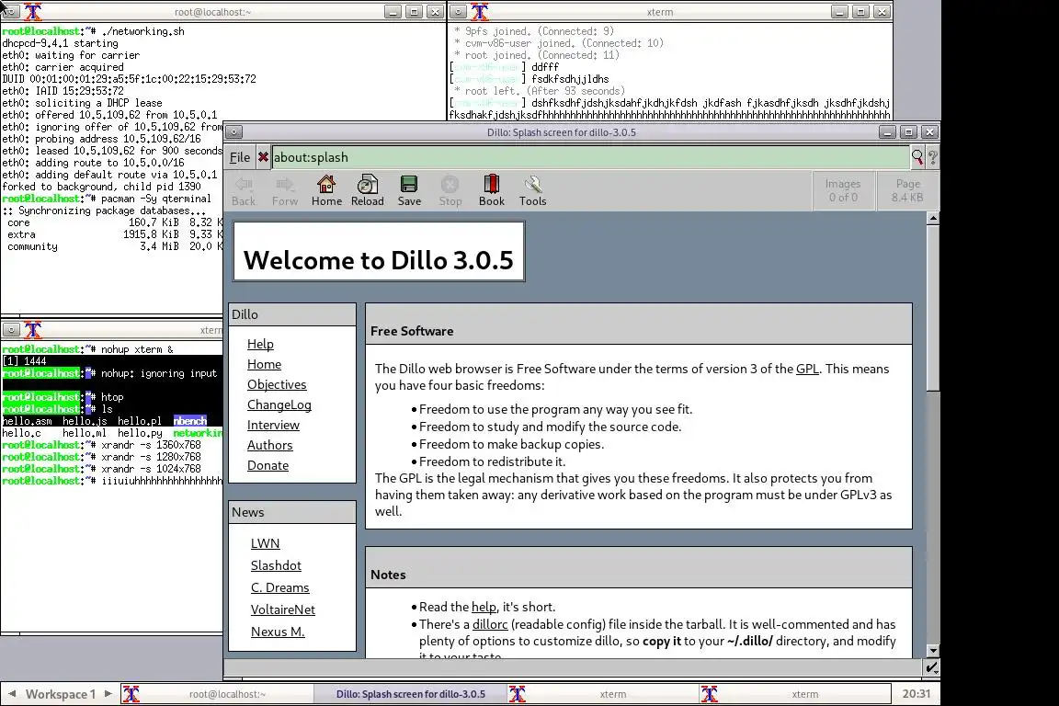Select the last xterm taskbar entry
Image resolution: width=1059 pixels, height=706 pixels.
point(795,694)
